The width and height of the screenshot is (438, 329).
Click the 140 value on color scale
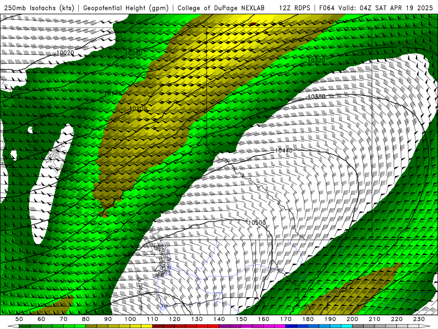tap(219, 319)
